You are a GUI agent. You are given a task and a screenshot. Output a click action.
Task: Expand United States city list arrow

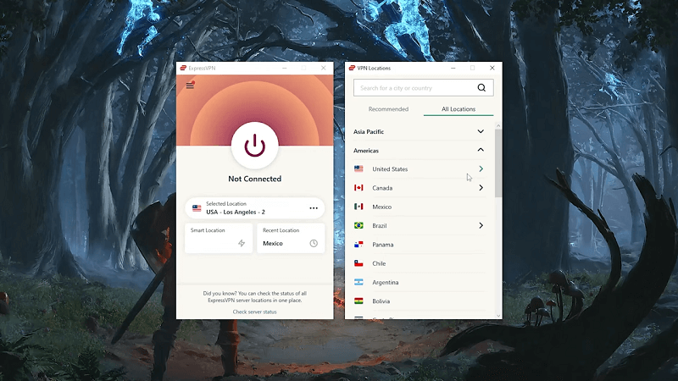pyautogui.click(x=481, y=169)
